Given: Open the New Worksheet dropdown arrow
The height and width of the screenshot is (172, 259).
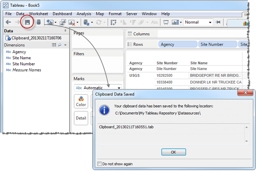Looking at the screenshot, I should coord(55,22).
